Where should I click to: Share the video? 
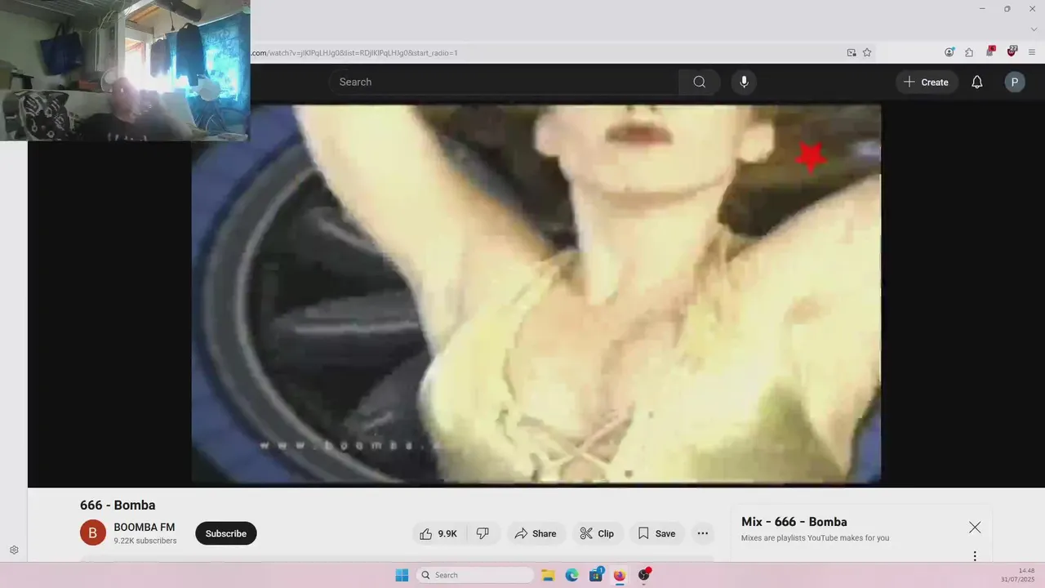536,533
